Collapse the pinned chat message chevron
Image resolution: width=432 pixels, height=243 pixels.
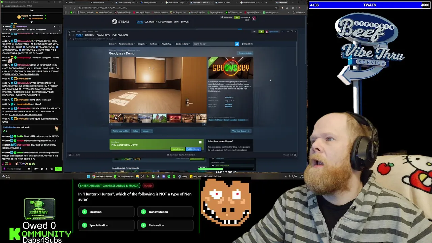[x=59, y=30]
